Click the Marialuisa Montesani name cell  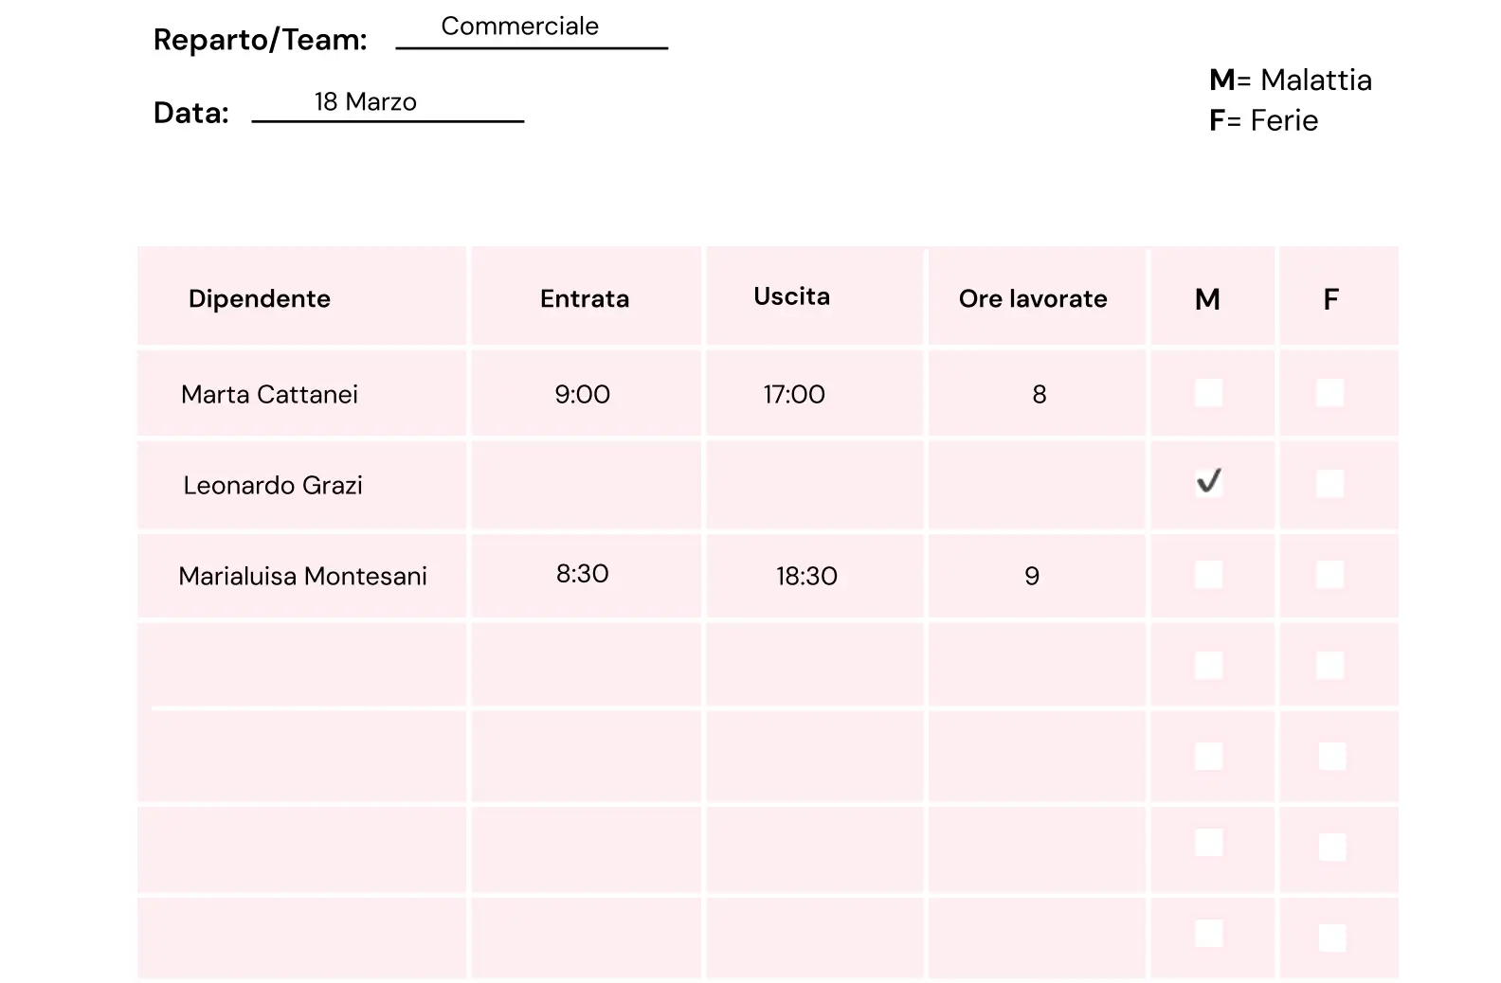pos(302,576)
